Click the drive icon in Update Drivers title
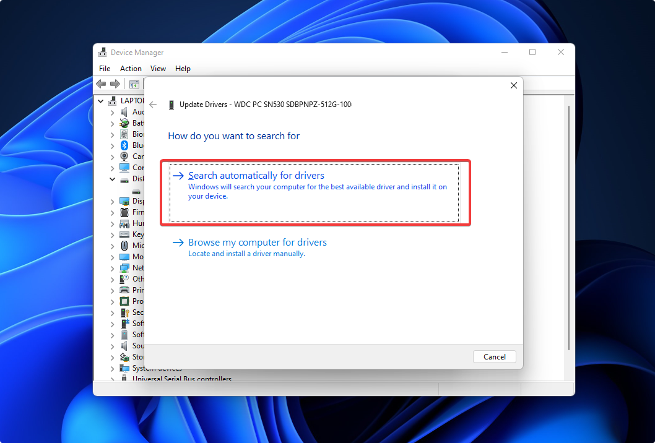The width and height of the screenshot is (655, 443). pyautogui.click(x=171, y=105)
